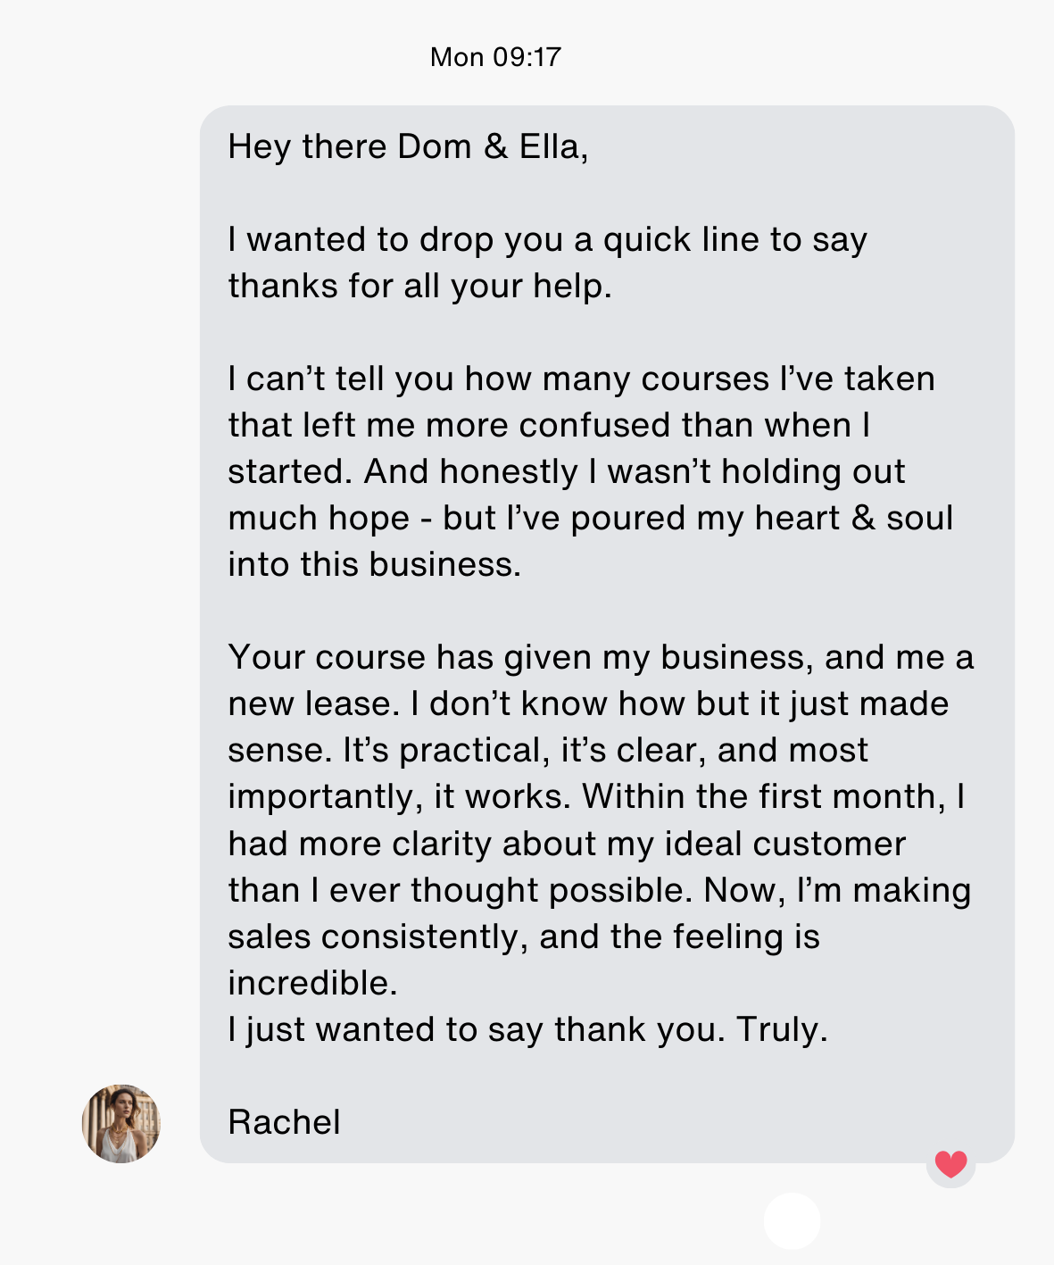Click the phrase 'much hope'
Viewport: 1054px width, 1265px height.
[319, 519]
